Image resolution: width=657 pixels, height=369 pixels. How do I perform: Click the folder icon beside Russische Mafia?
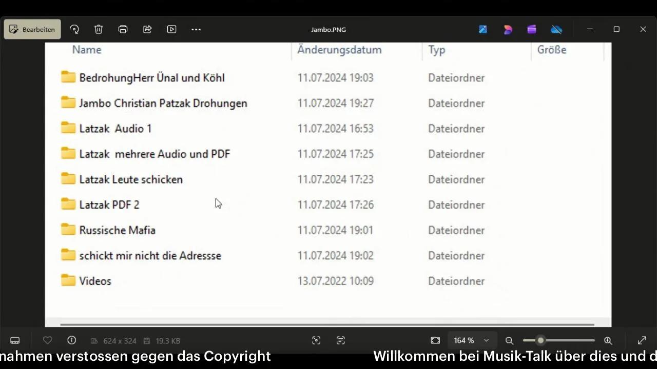pos(68,229)
